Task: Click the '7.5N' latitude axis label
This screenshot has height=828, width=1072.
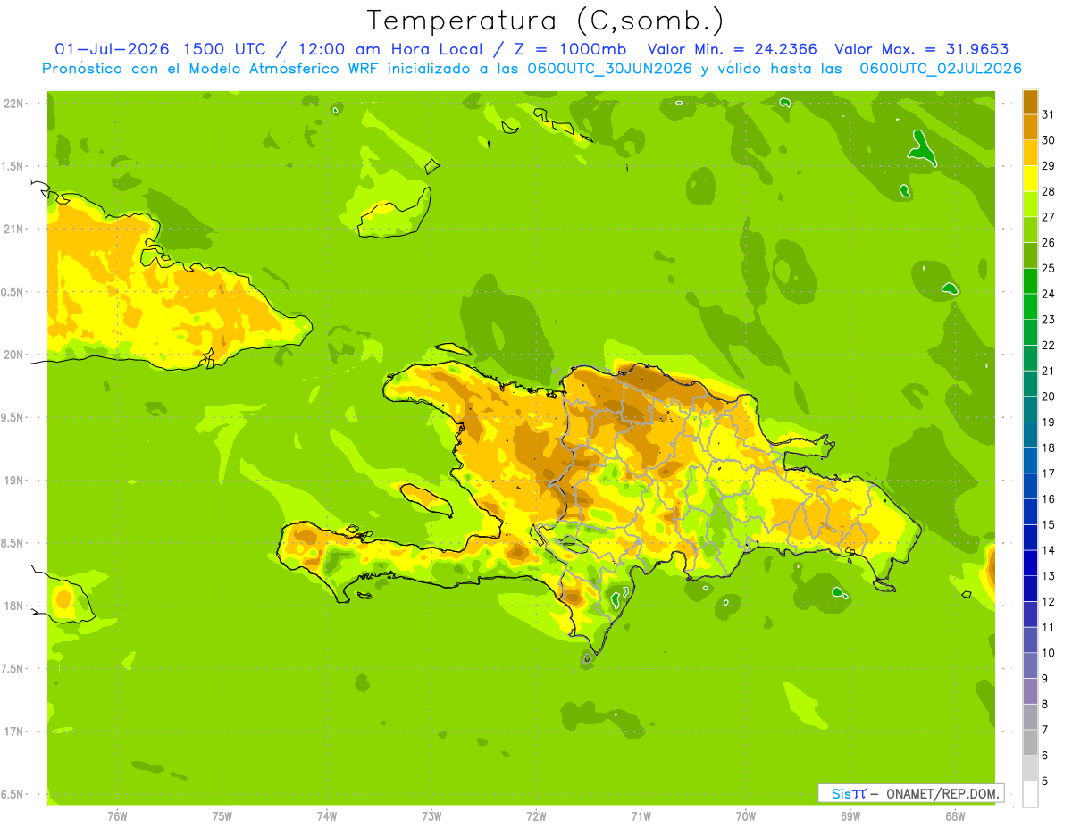Action: click(13, 669)
